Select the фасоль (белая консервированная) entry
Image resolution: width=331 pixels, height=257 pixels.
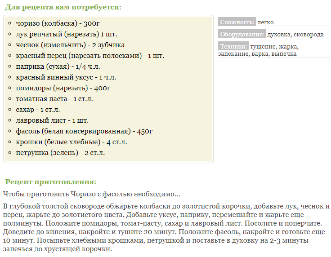coord(84,131)
